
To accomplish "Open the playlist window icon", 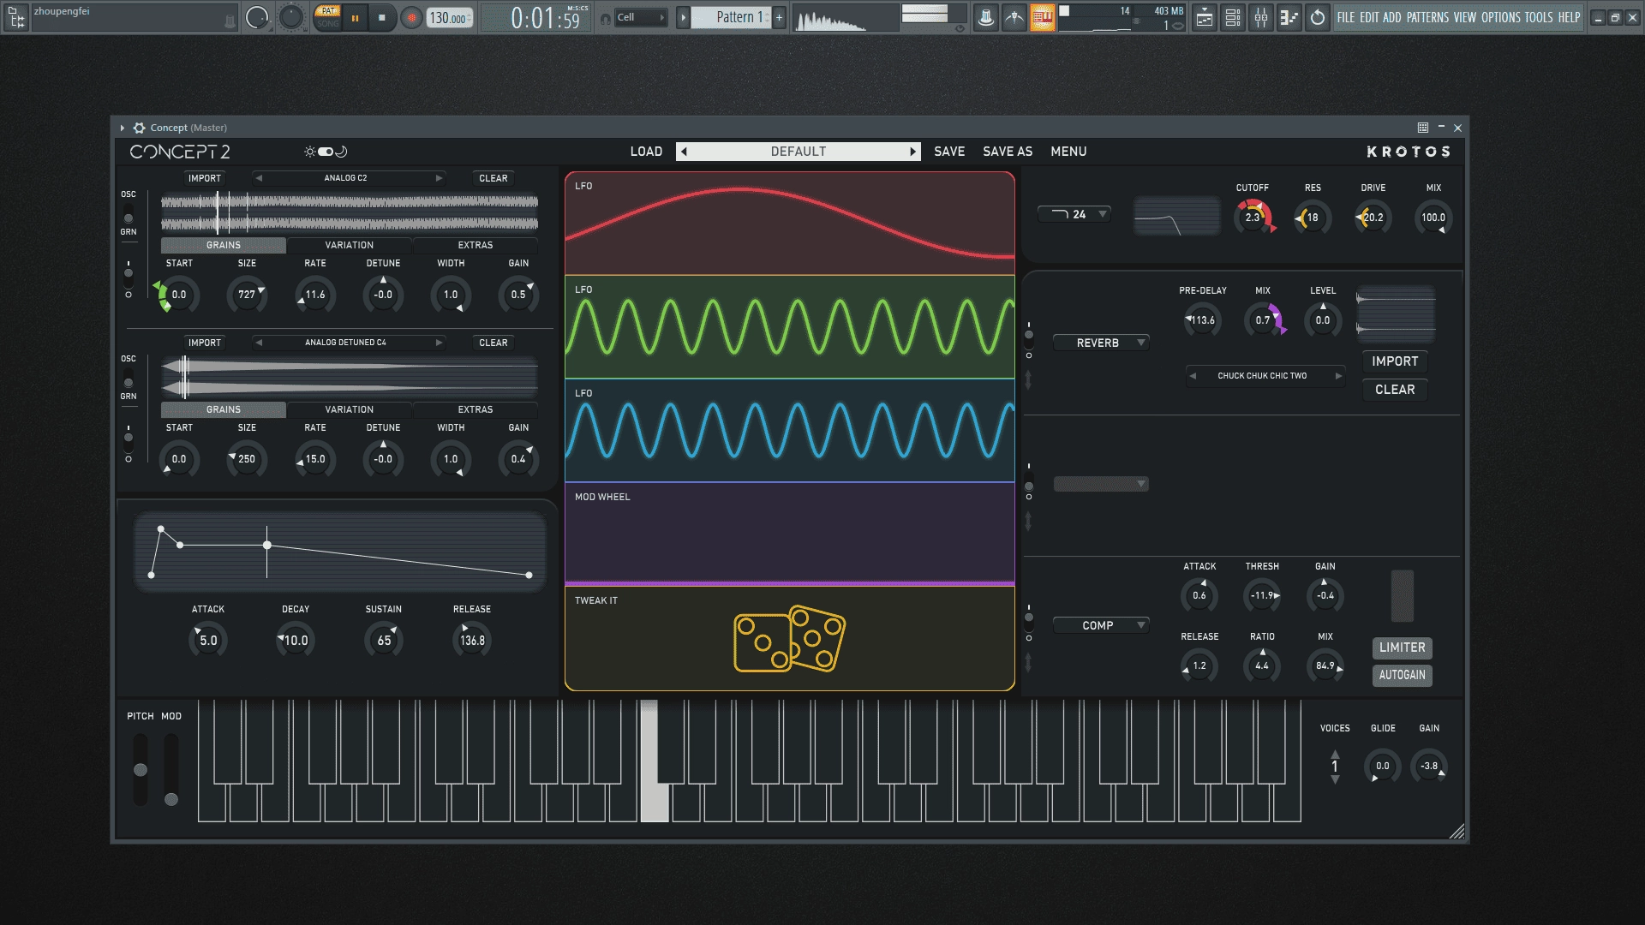I will pos(1205,17).
